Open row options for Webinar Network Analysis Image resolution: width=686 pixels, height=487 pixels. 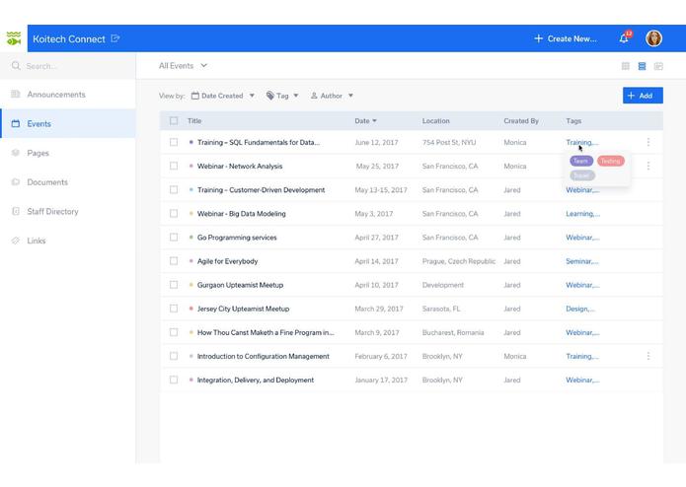pyautogui.click(x=648, y=166)
